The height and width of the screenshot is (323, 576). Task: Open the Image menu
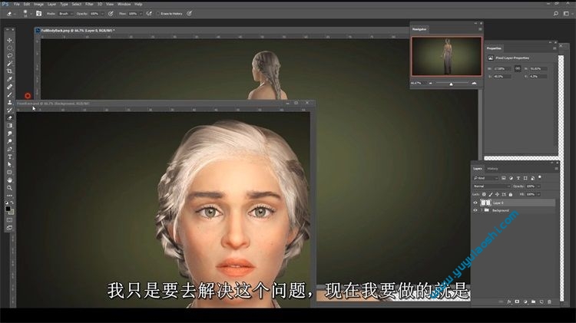38,4
